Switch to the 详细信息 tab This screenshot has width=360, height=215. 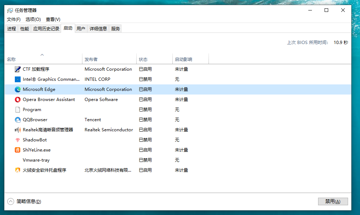[98, 28]
